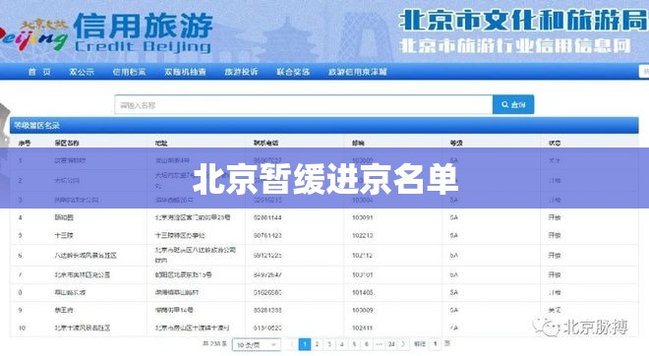The width and height of the screenshot is (649, 356).
Task: Open the 旅游投诉 menu item
Action: pos(241,72)
